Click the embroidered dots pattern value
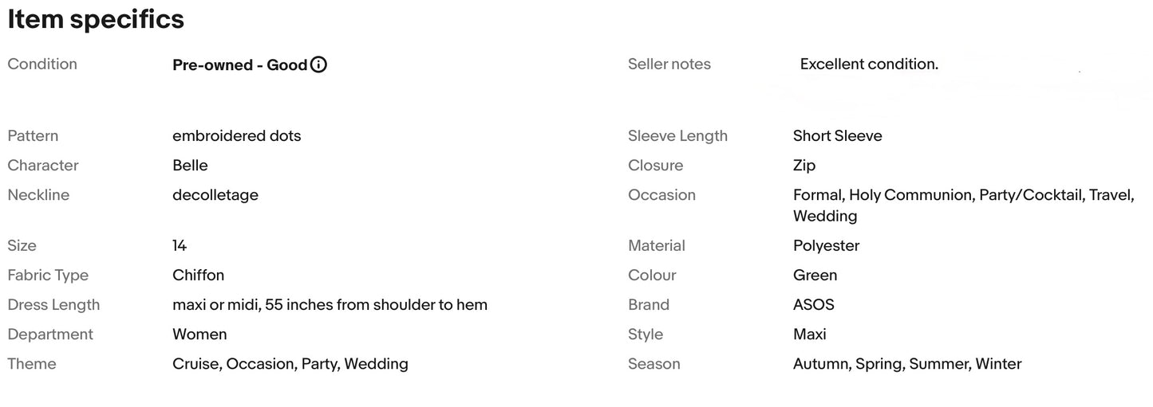The image size is (1153, 407). pos(237,135)
